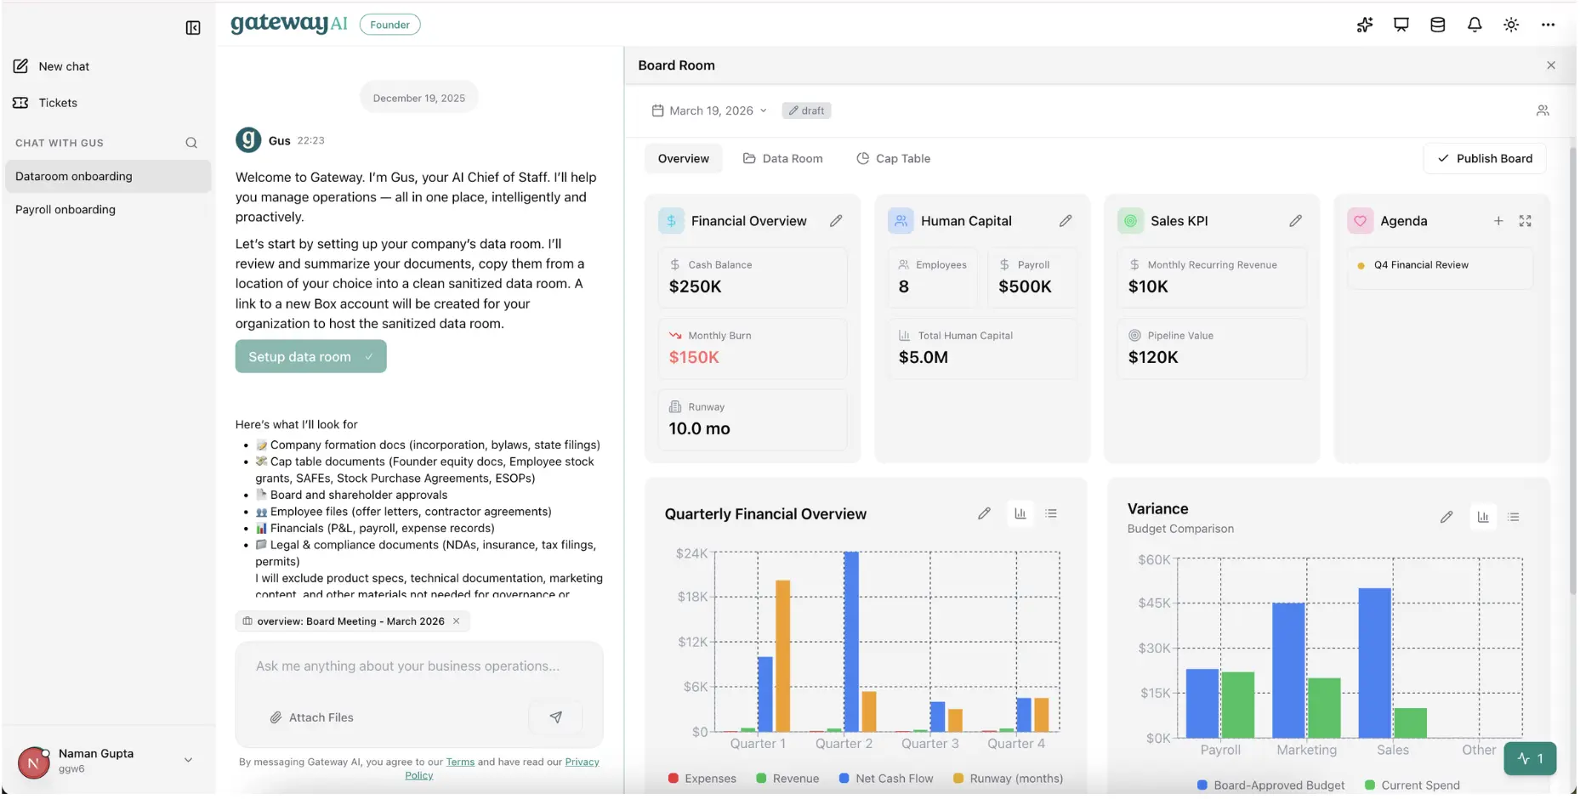Screen dimensions: 1580x799
Task: Edit the Financial Overview card
Action: [836, 221]
